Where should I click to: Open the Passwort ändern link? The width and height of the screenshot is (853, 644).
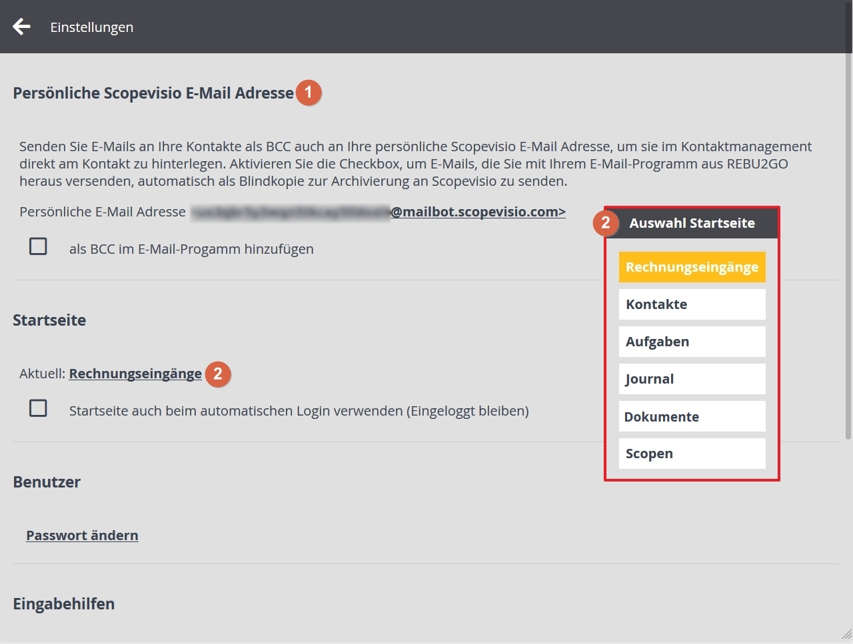[x=82, y=535]
